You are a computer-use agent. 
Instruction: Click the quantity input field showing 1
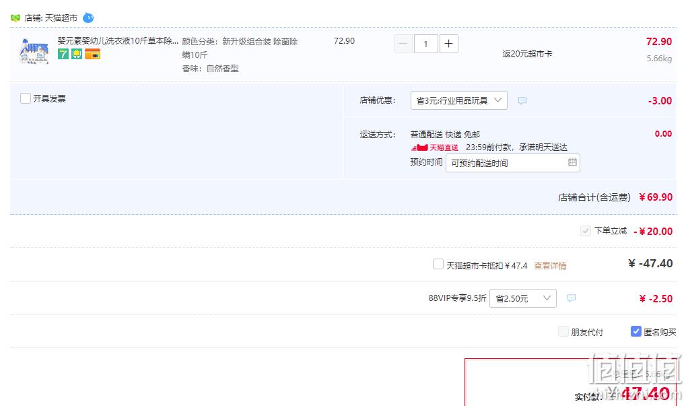(425, 44)
